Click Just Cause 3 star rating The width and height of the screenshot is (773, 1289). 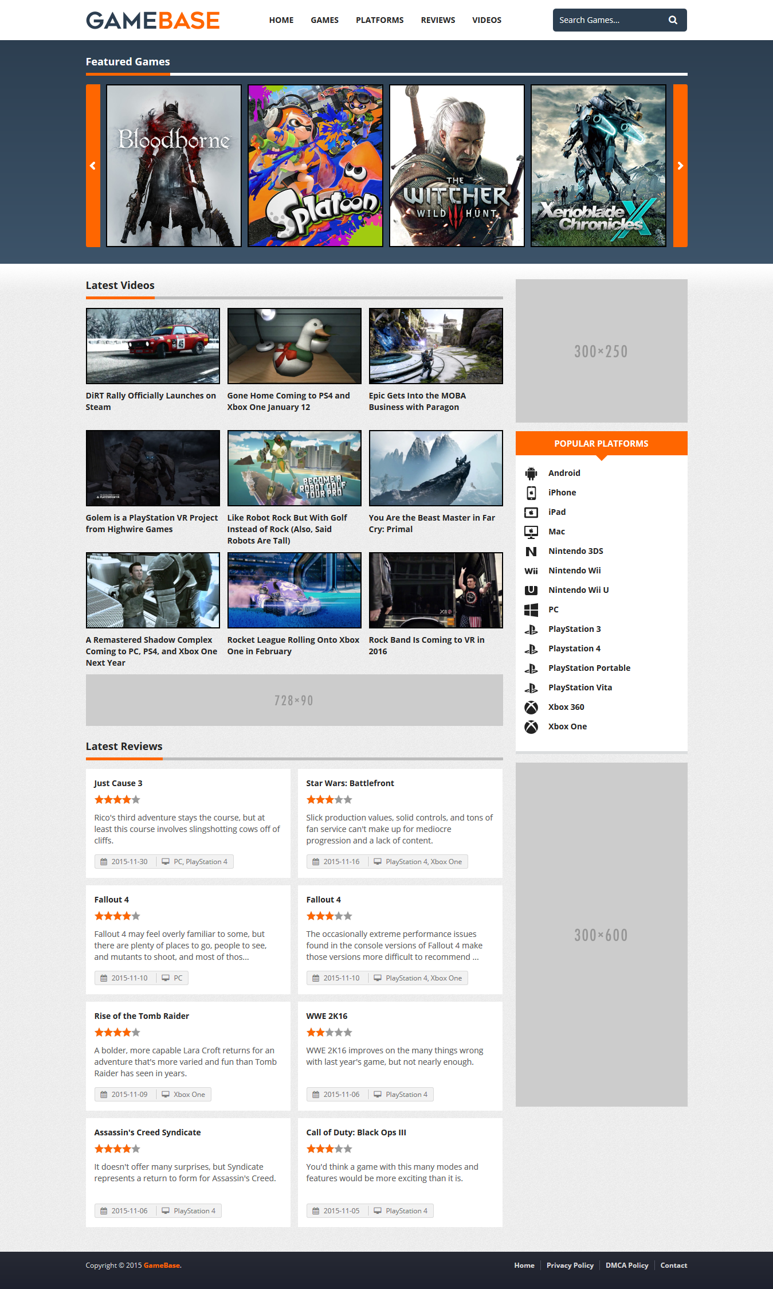[x=117, y=799]
